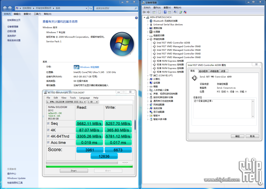
Task: Click Forward button in Control Panel window
Action: 10,8
